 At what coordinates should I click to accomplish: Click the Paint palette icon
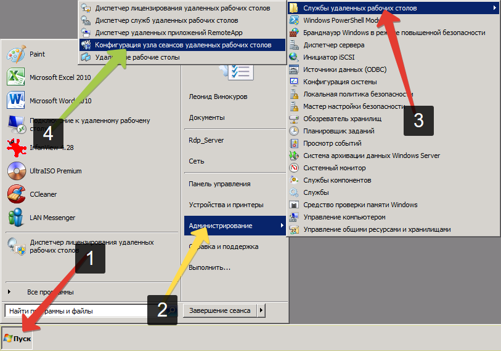pyautogui.click(x=16, y=54)
